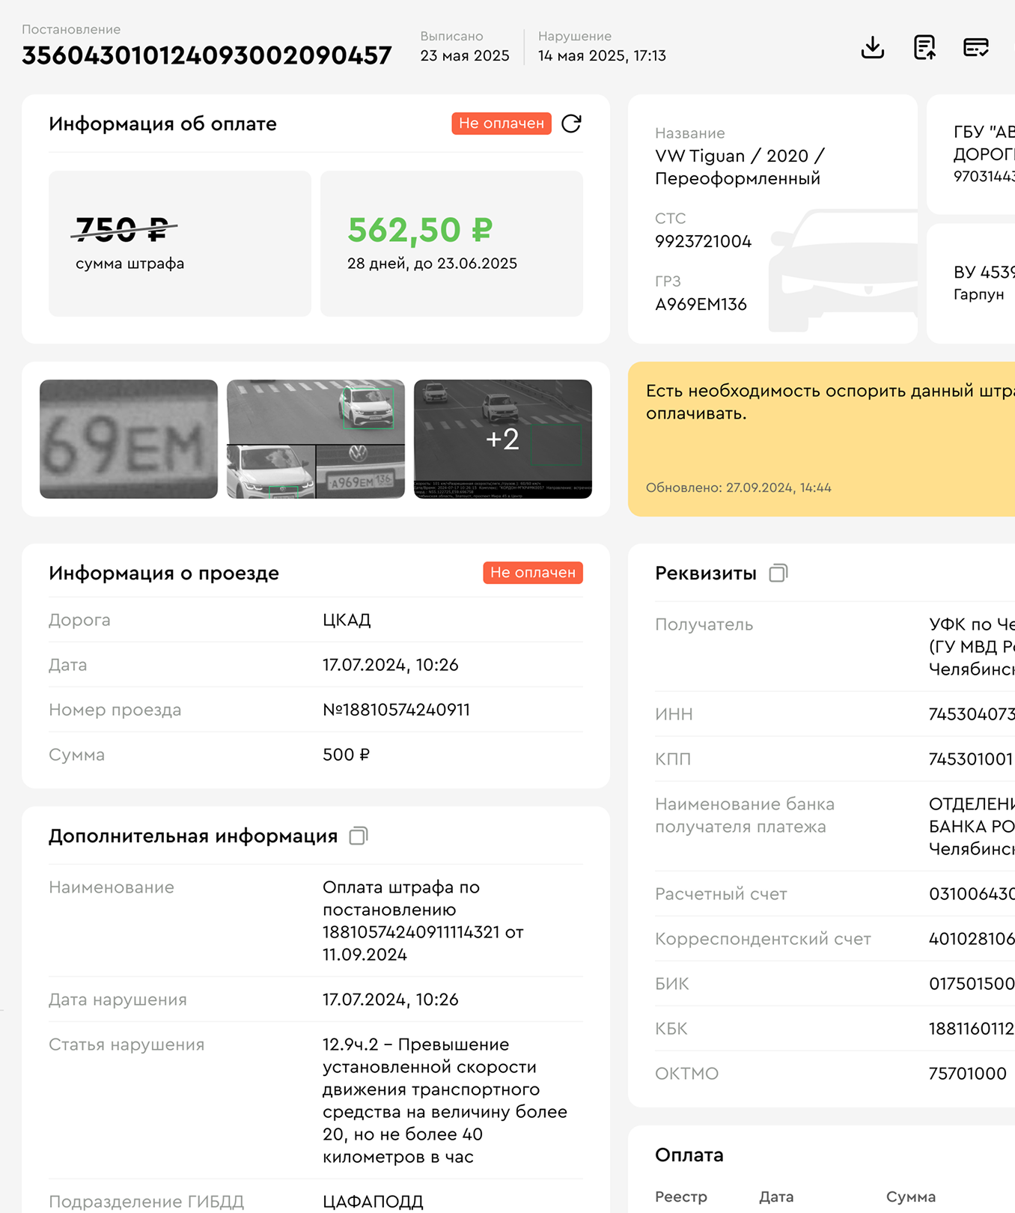Click the resolution number 35604301012409300209​0457
This screenshot has width=1015, height=1213.
207,55
